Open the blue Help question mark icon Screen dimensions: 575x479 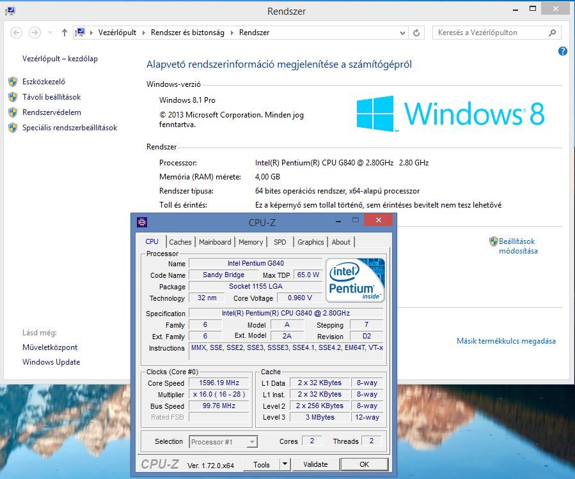coord(563,51)
